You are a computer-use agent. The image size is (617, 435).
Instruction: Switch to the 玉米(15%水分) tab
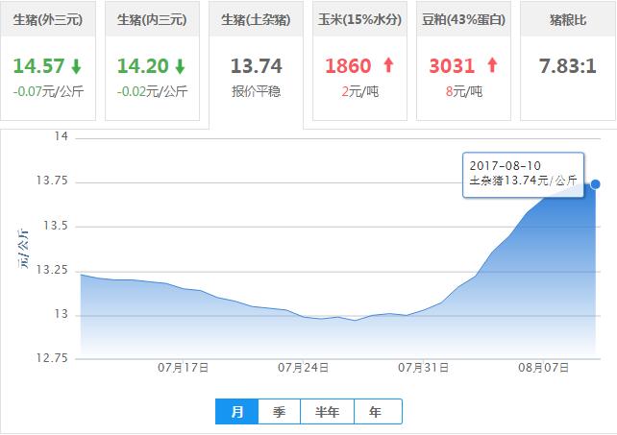coord(359,19)
